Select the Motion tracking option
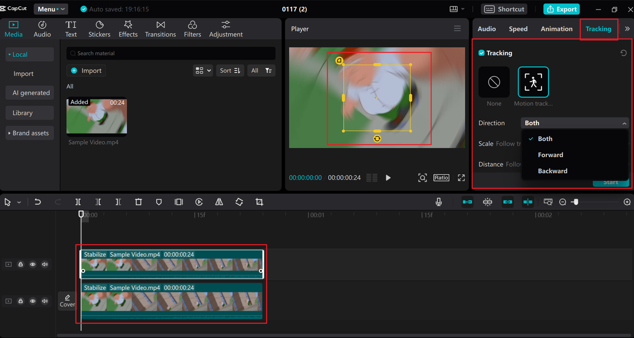This screenshot has width=634, height=338. pos(533,82)
